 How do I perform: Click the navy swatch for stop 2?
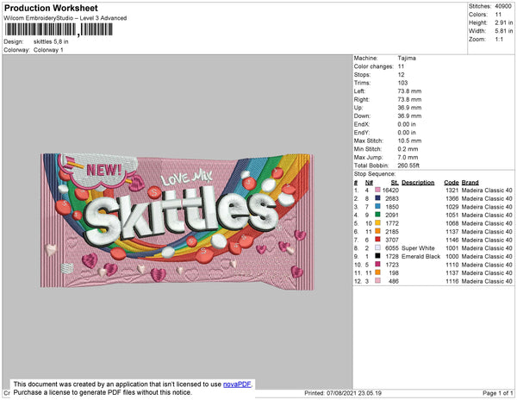(x=377, y=198)
